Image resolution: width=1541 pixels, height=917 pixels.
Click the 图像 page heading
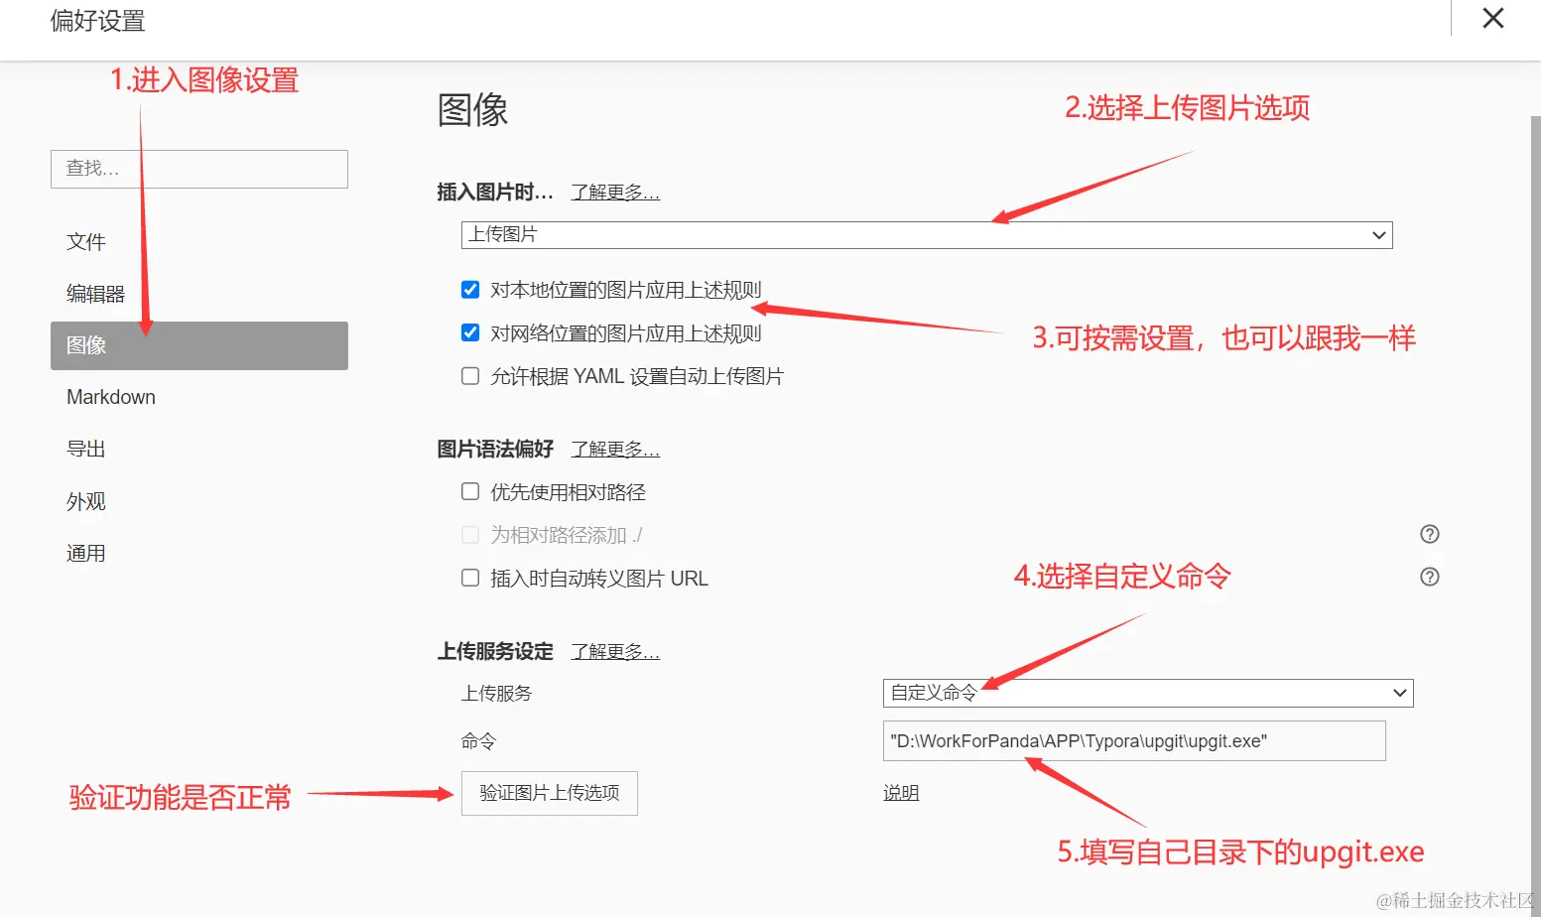coord(472,109)
